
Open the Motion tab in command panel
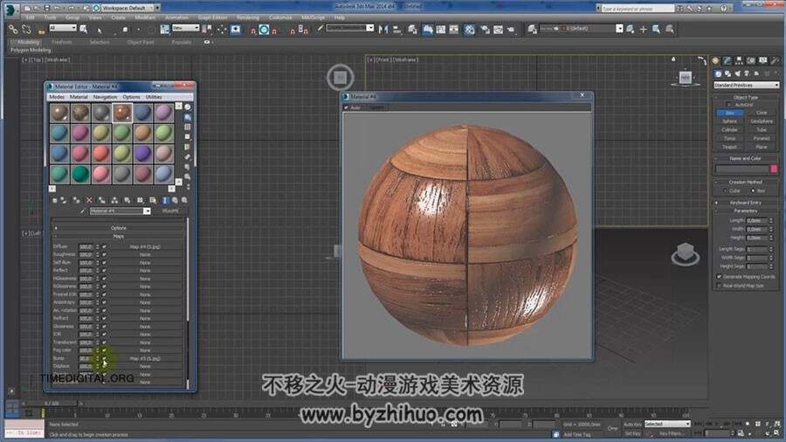[751, 60]
